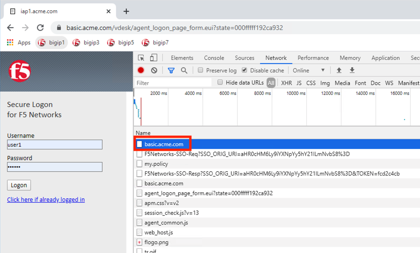The image size is (420, 253).
Task: Open the Online throttling dropdown
Action: pos(309,70)
